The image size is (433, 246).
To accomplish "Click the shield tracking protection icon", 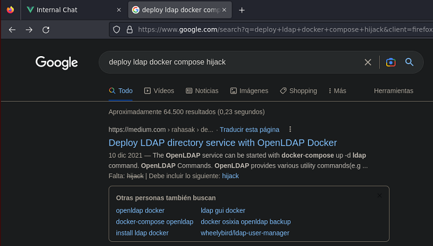I will [x=116, y=30].
